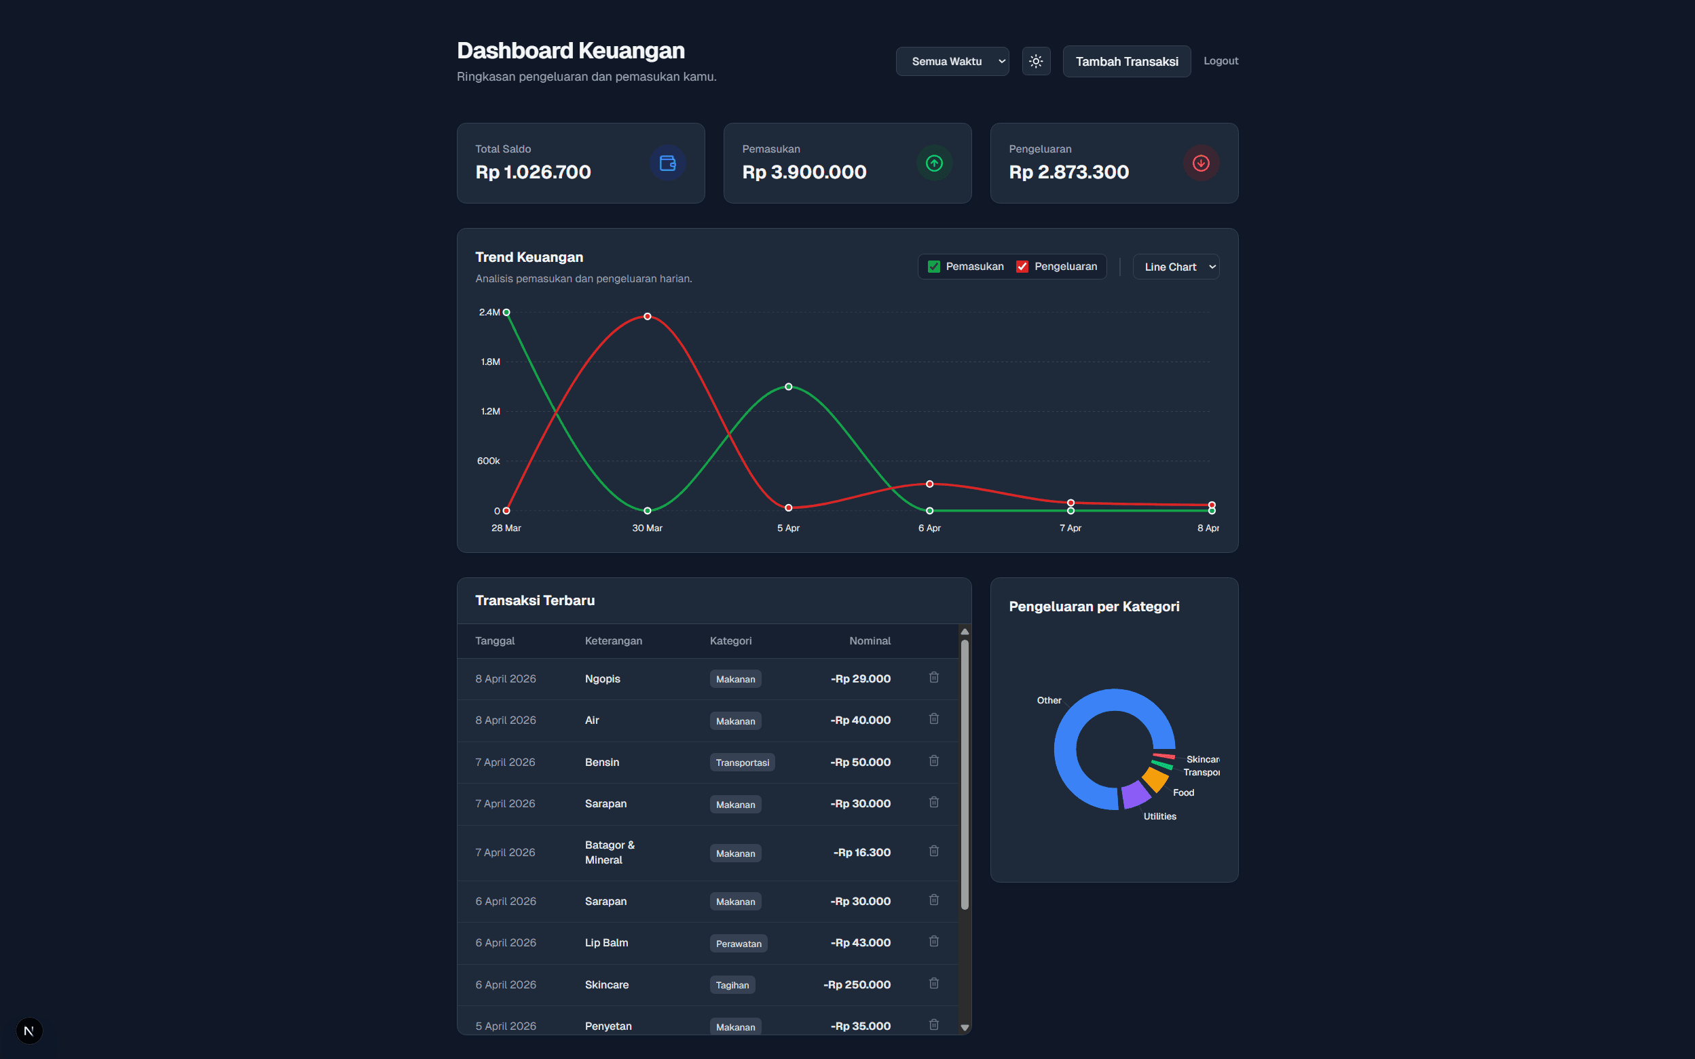Image resolution: width=1695 pixels, height=1059 pixels.
Task: Delete the Lip Balm transaction
Action: [x=933, y=942]
